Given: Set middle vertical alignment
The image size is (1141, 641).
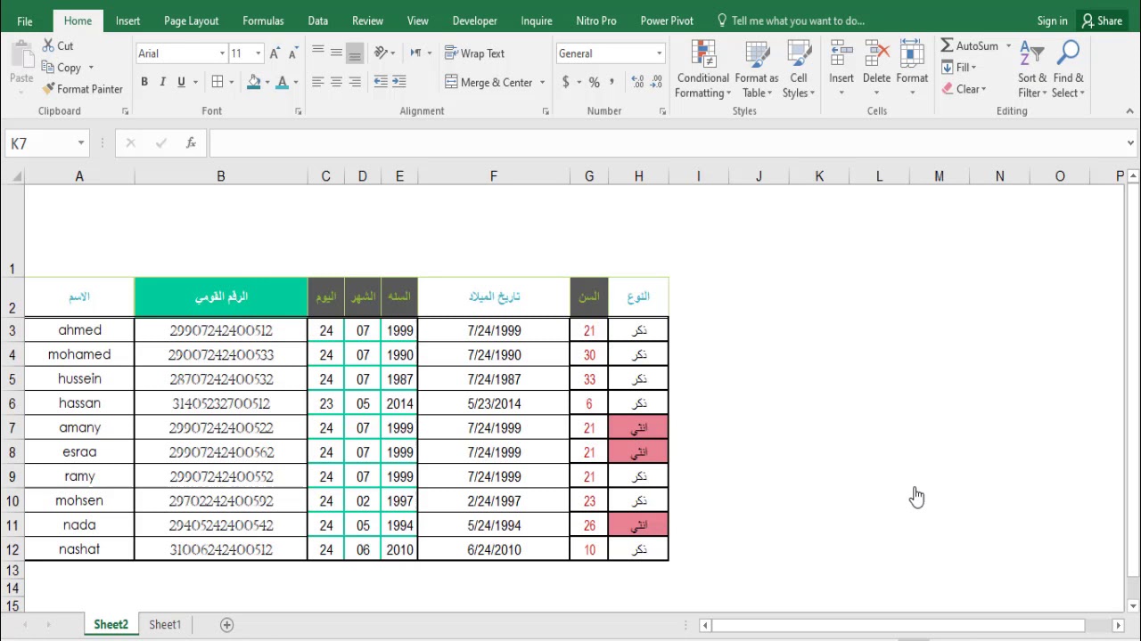Looking at the screenshot, I should tap(336, 53).
